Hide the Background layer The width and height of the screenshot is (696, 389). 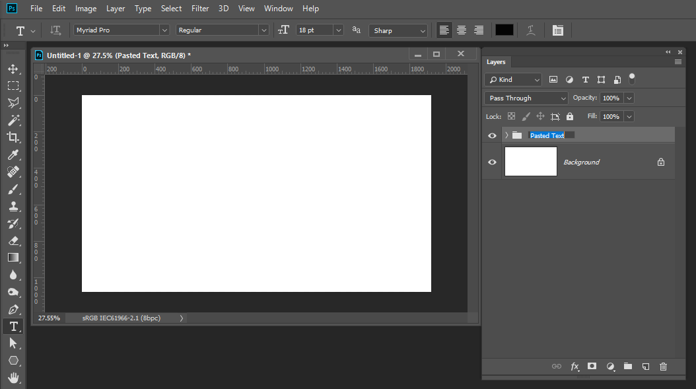click(x=492, y=162)
